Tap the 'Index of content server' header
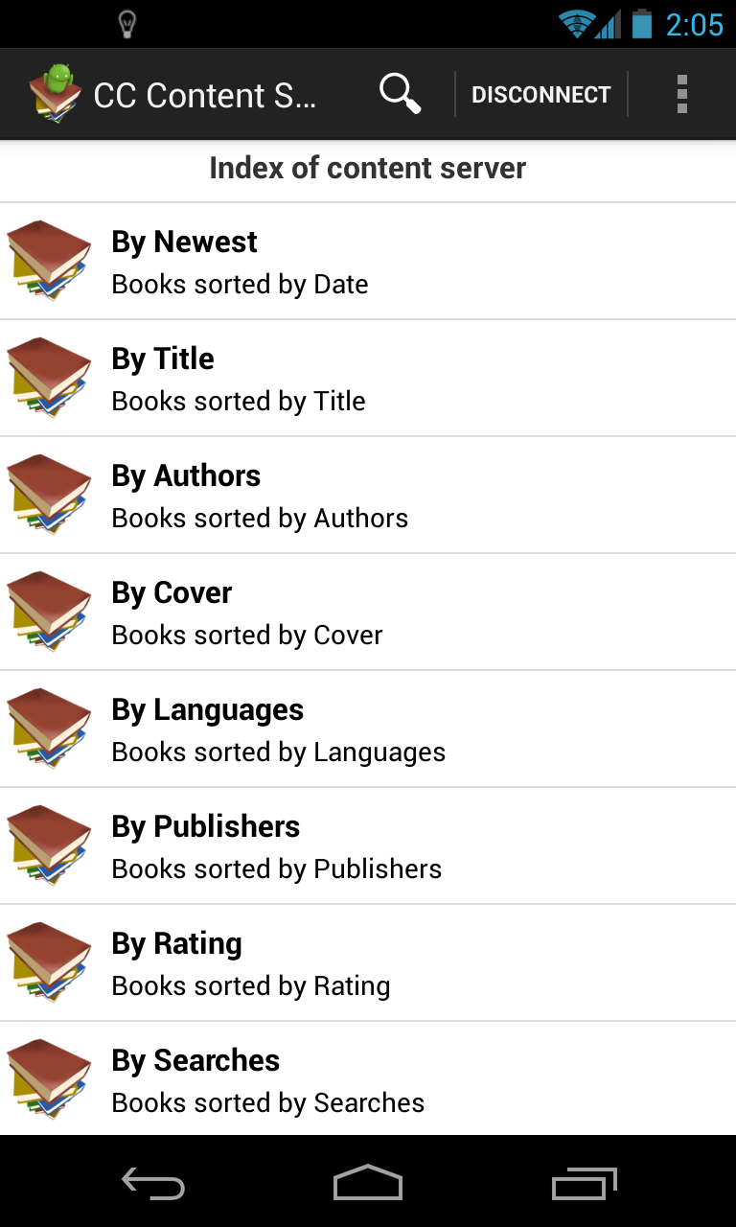736x1227 pixels. coord(368,169)
